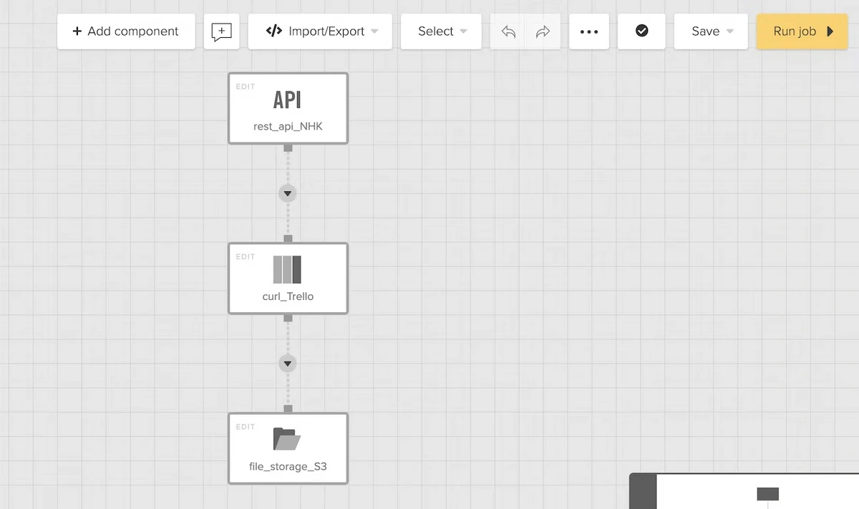Click the input connector above file_storage_S3
The height and width of the screenshot is (509, 859).
[x=288, y=409]
